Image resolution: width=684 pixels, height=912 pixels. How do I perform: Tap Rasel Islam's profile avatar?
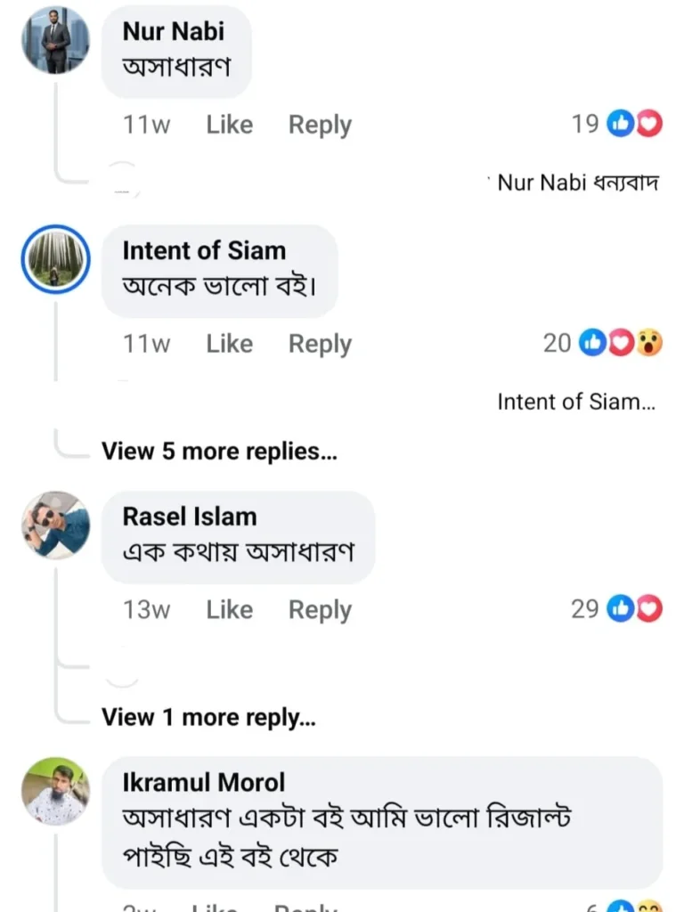(55, 525)
